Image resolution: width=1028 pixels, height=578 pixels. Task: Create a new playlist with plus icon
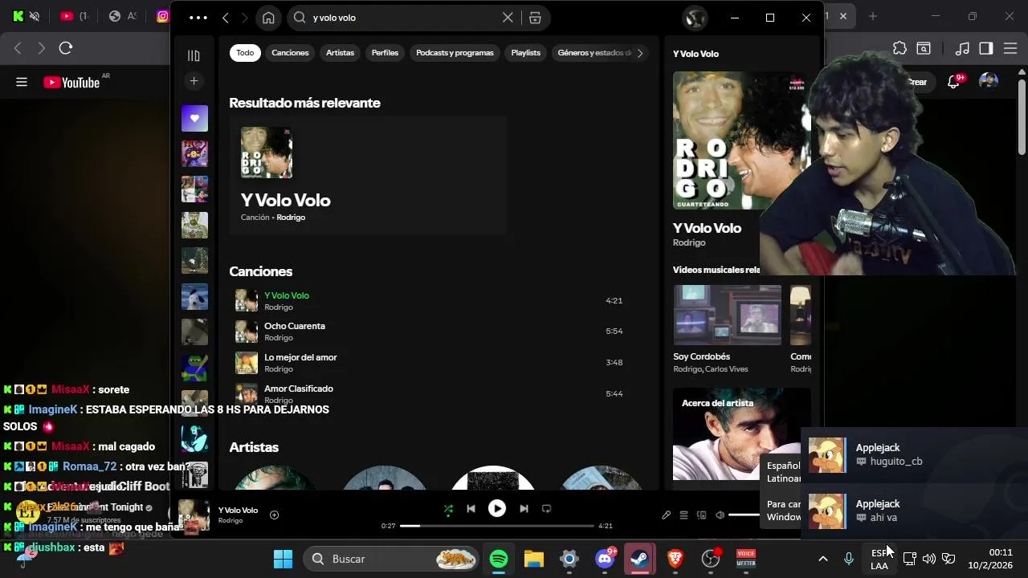point(194,81)
